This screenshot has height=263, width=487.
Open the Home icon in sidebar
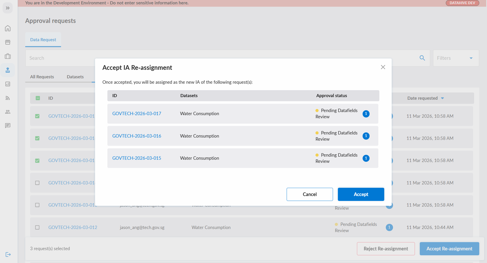tap(8, 28)
